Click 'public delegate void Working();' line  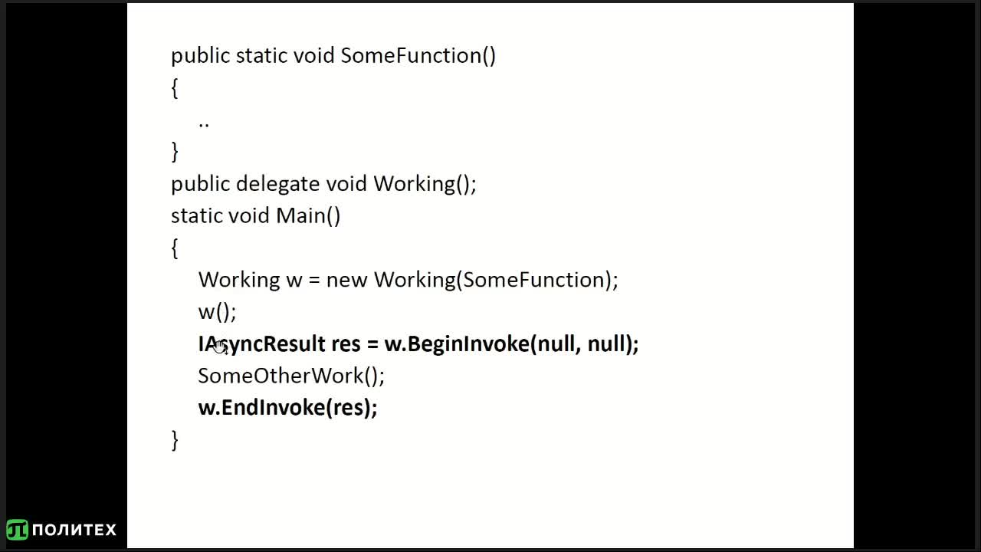click(323, 184)
